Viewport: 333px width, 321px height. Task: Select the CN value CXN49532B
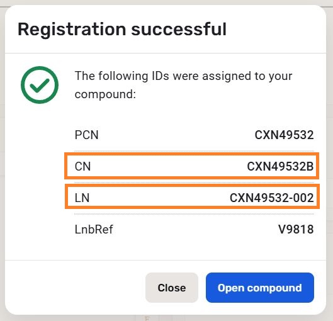280,166
